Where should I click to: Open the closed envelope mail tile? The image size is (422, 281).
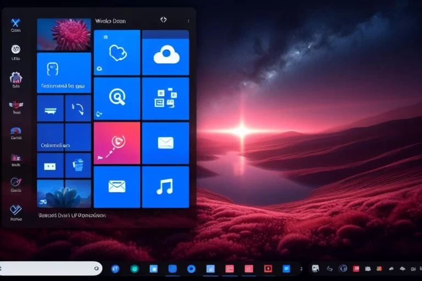[165, 143]
